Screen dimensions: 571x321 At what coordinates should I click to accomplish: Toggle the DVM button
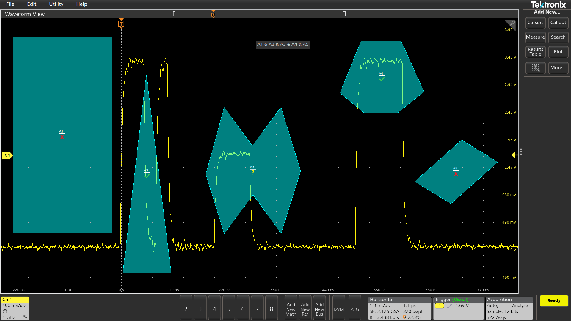coord(339,309)
